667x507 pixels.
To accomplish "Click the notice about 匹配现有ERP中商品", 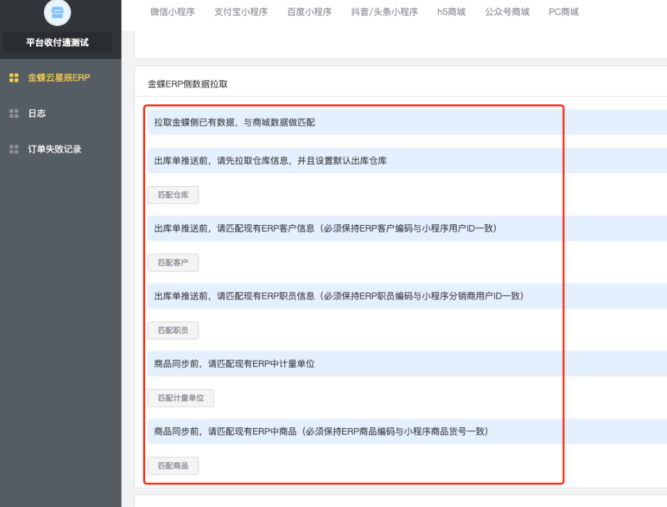I will [407, 432].
